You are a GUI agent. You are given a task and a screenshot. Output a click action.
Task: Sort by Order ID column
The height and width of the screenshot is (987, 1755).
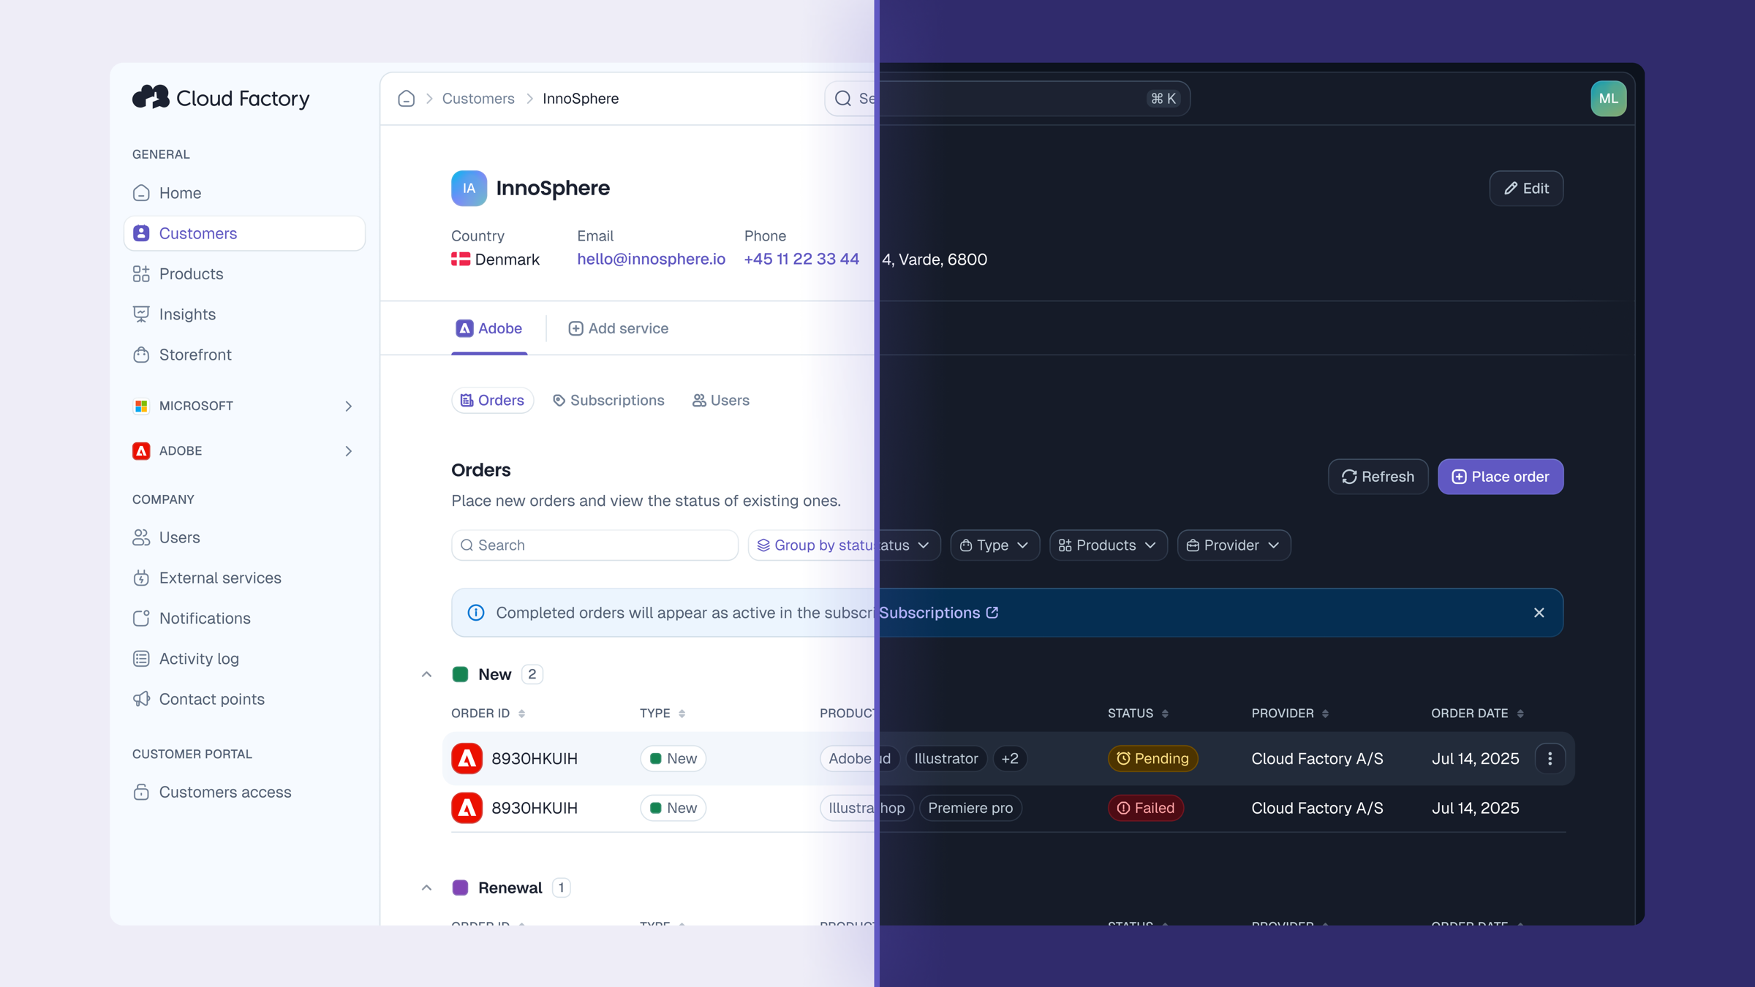click(488, 714)
